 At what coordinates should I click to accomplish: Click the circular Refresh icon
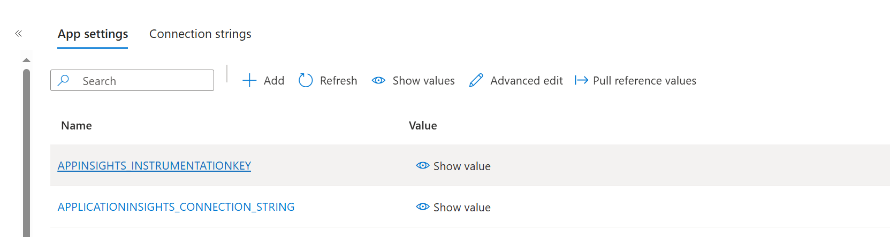pyautogui.click(x=306, y=81)
